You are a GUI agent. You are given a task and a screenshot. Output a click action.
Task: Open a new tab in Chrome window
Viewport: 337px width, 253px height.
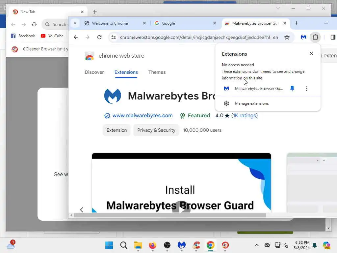coord(297,23)
